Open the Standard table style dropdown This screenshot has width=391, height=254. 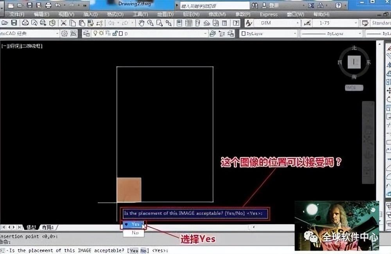point(380,23)
